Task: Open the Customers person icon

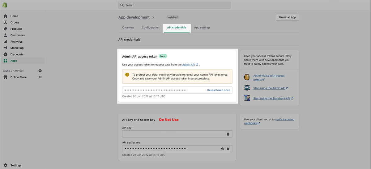Action: tap(5, 35)
